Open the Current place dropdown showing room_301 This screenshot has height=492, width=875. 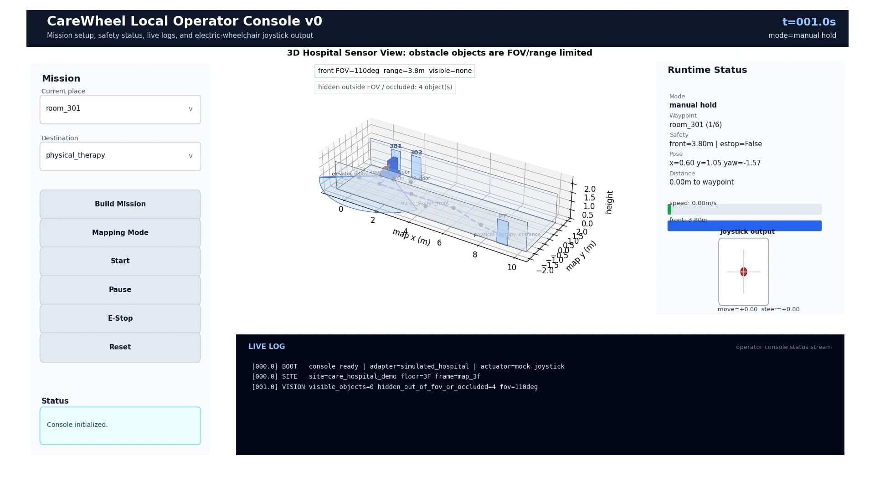click(120, 109)
